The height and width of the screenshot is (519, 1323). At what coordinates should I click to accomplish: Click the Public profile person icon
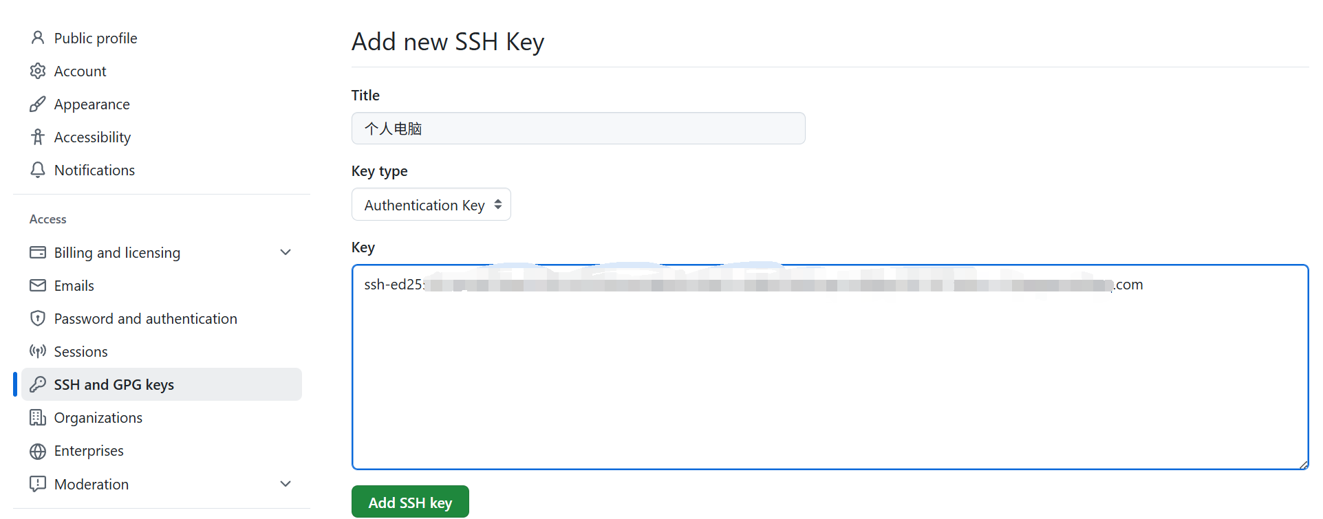click(x=38, y=38)
